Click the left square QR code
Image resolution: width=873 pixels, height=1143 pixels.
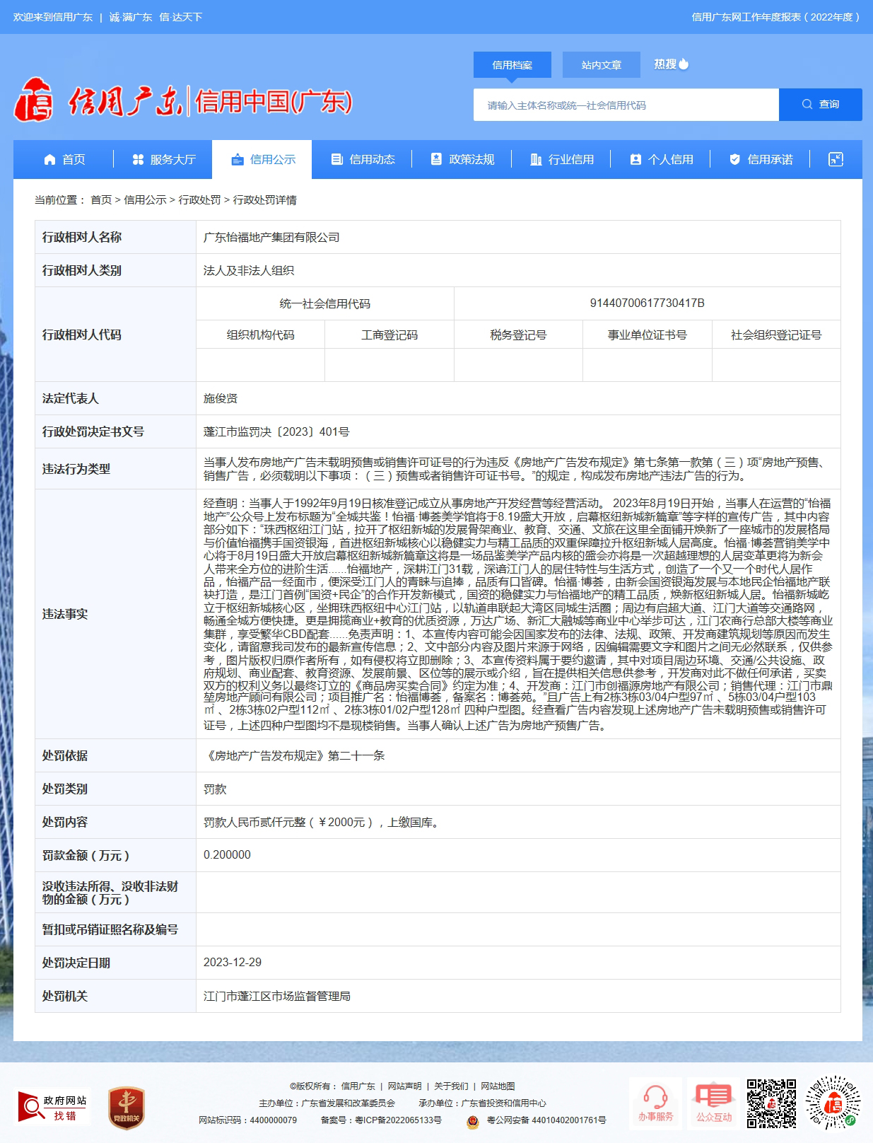(771, 1103)
